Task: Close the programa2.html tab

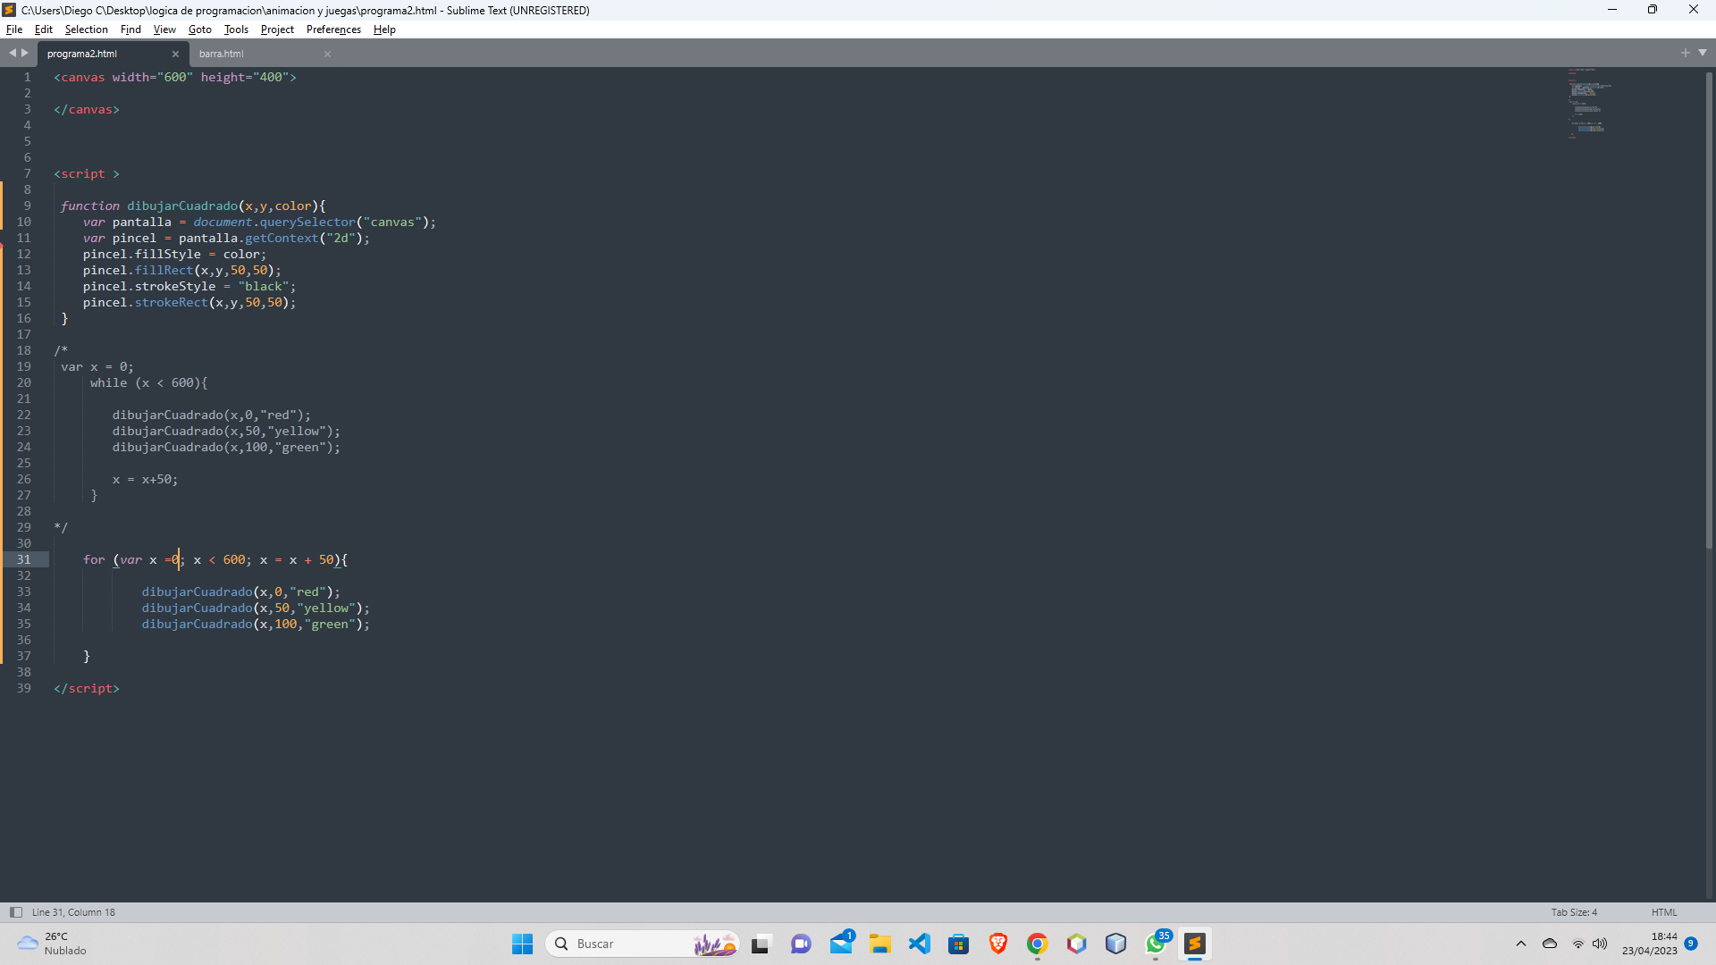Action: pos(175,54)
